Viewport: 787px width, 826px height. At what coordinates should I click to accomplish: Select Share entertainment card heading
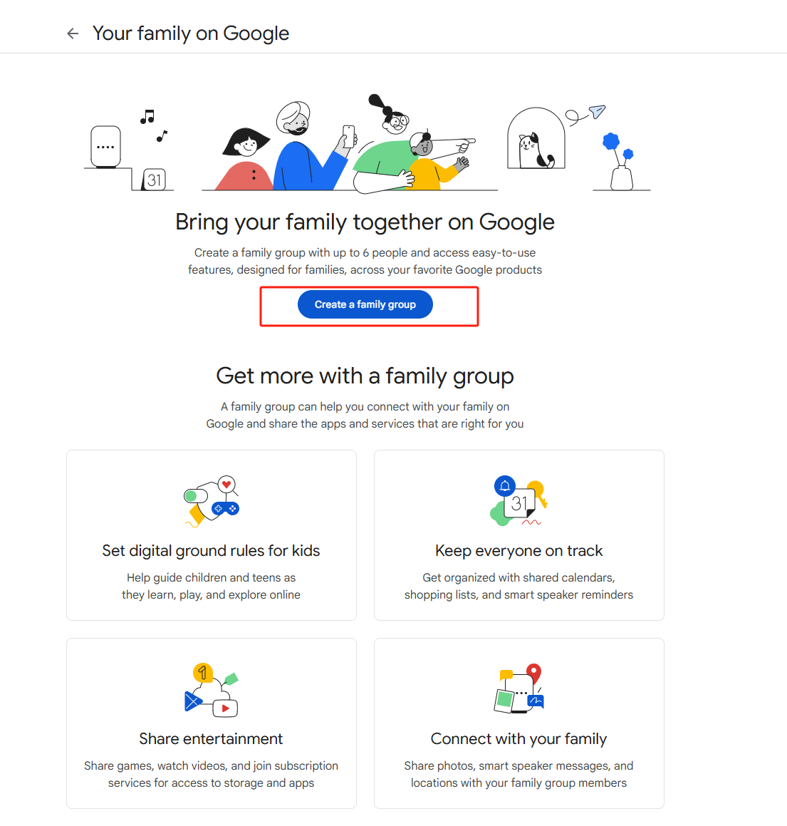click(211, 739)
